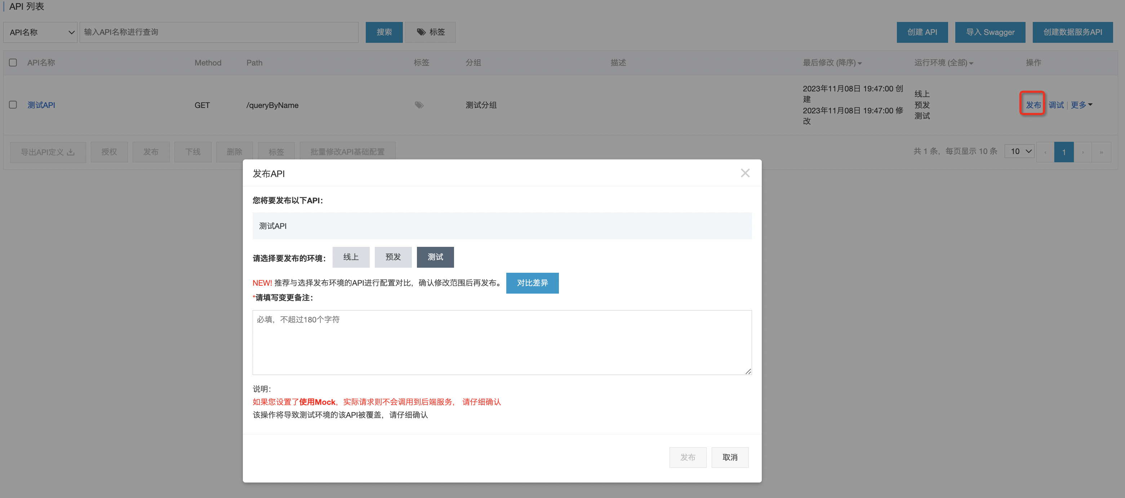
Task: Click the 标签 button with tag icon
Action: [430, 32]
